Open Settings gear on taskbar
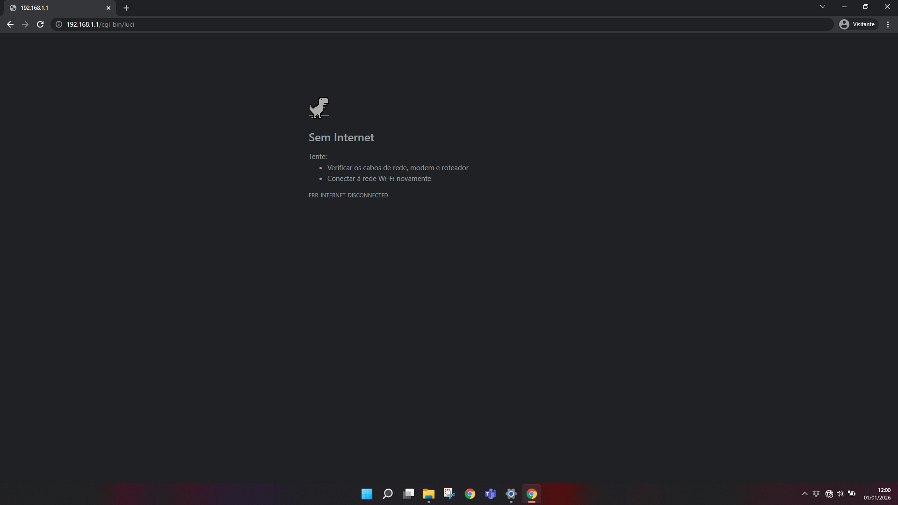The height and width of the screenshot is (505, 898). 511,494
